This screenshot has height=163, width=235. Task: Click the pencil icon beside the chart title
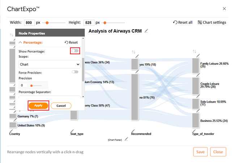146,31
